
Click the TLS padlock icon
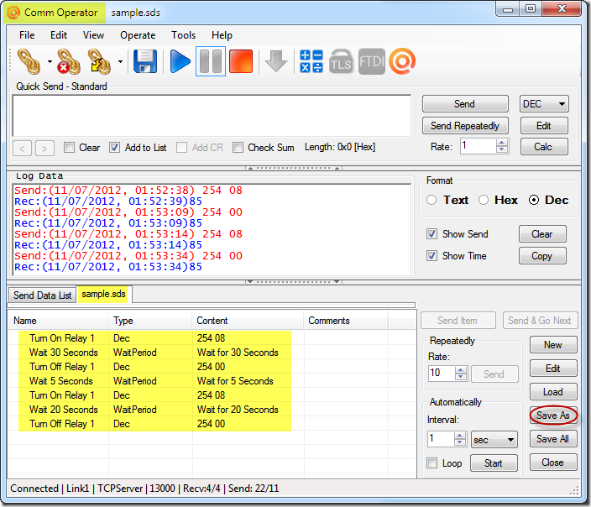coord(341,61)
